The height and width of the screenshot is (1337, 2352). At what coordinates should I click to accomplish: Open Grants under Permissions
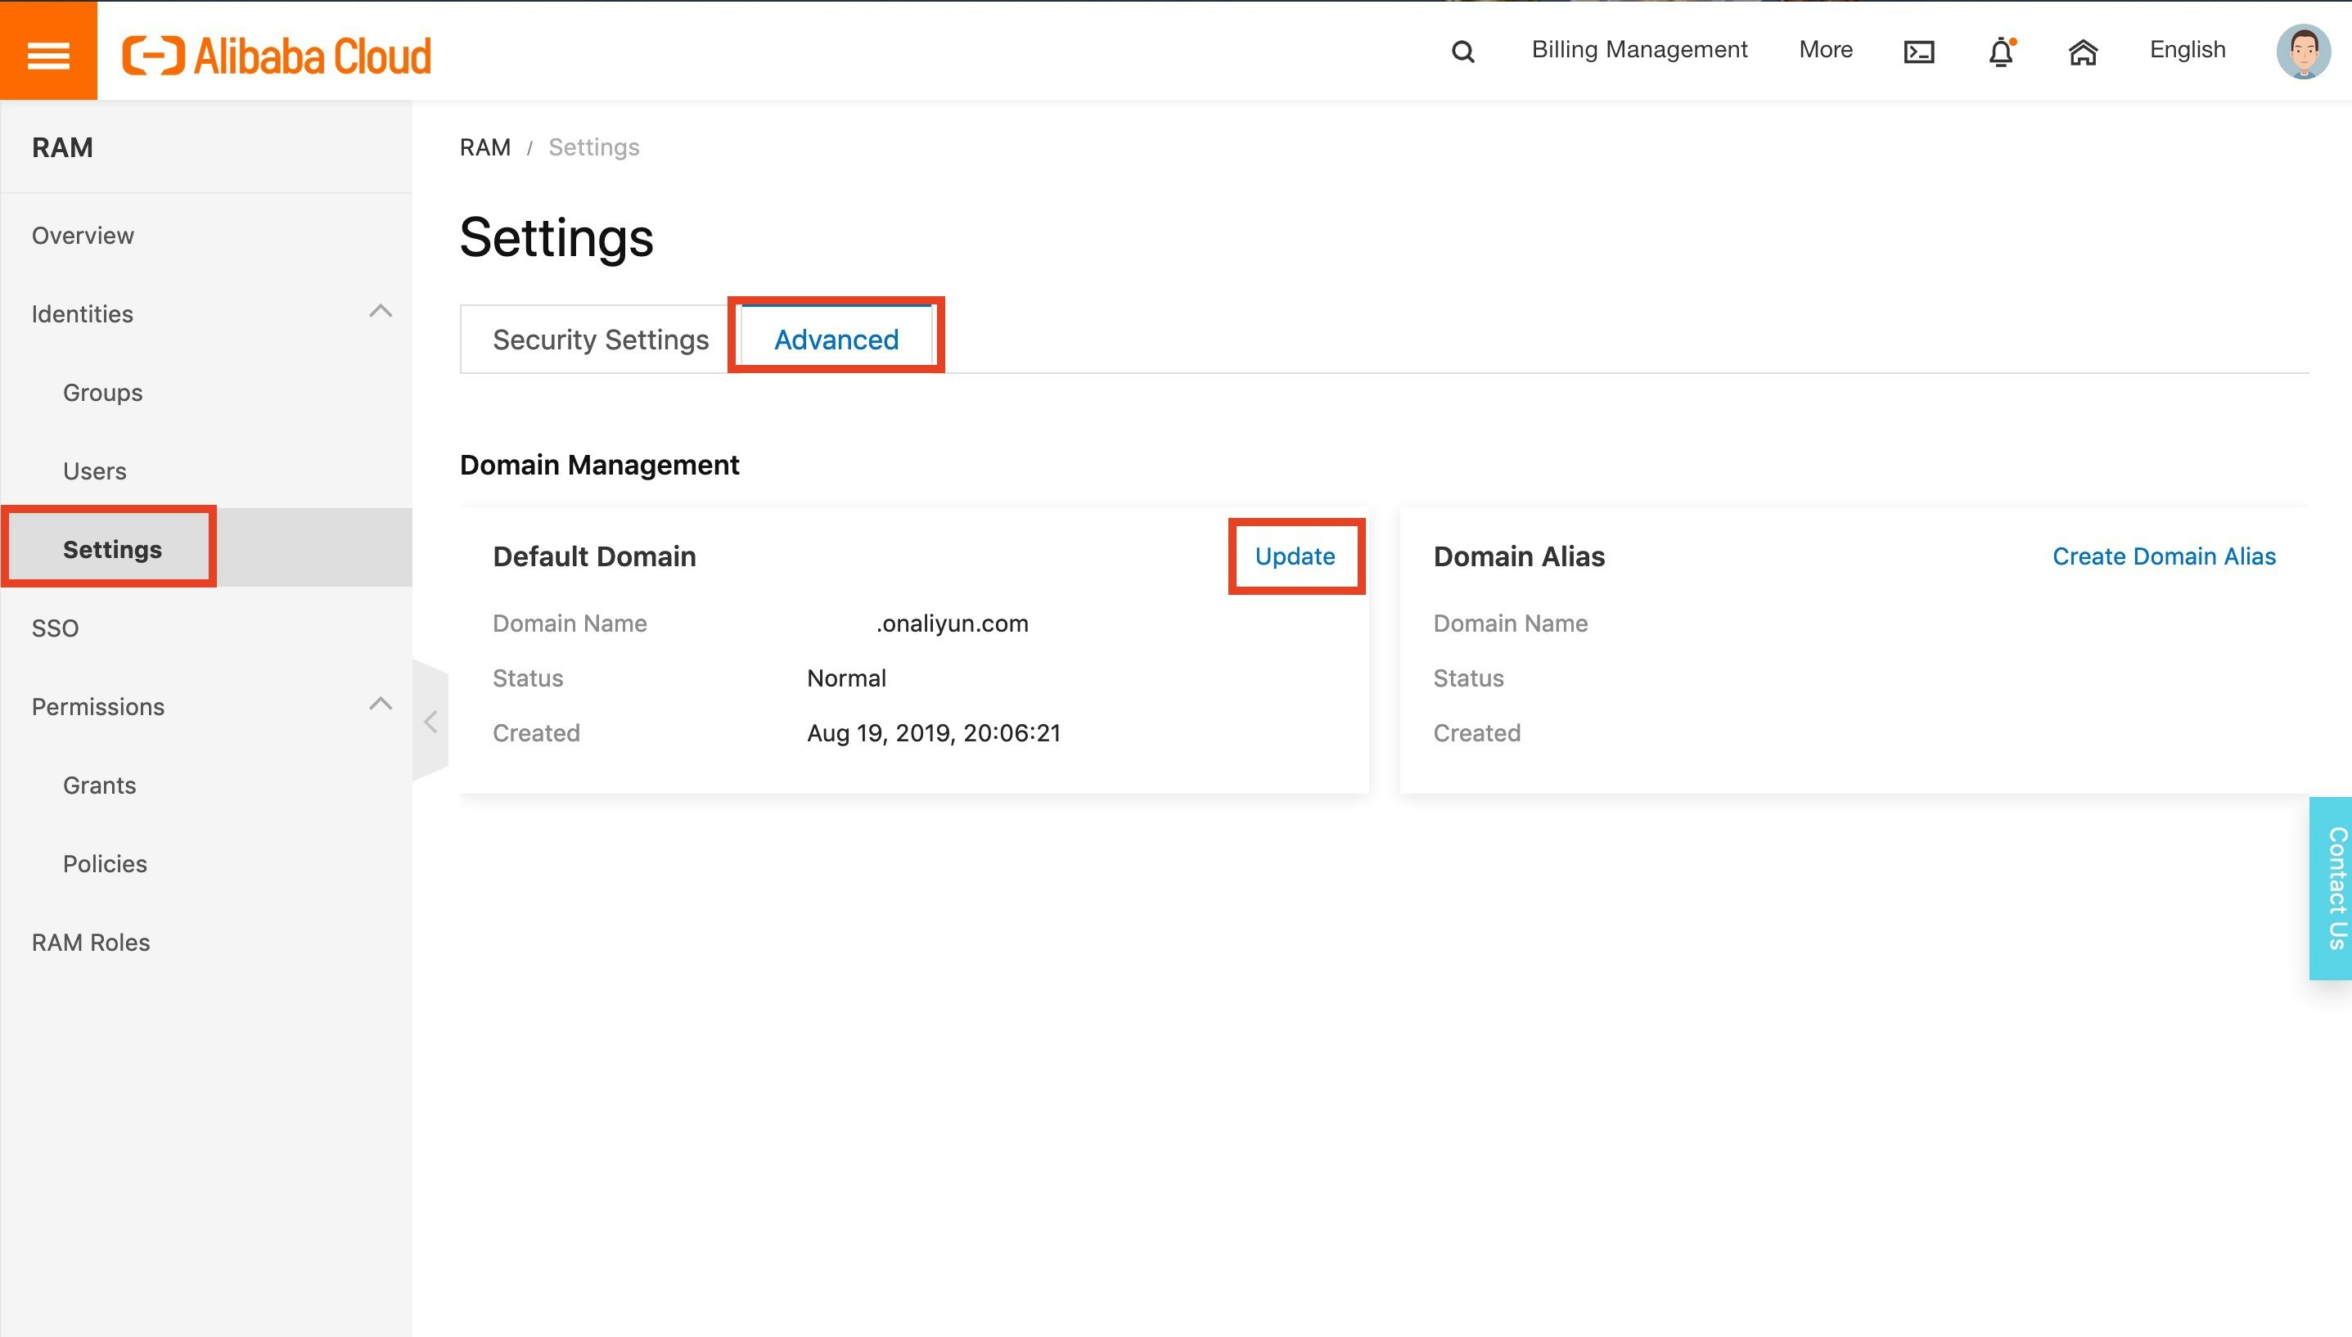(x=99, y=786)
